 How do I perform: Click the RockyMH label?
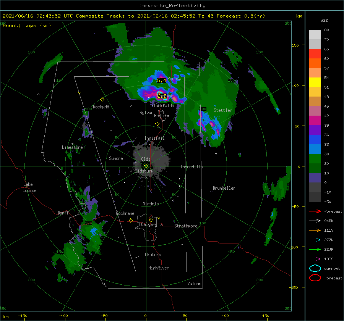pos(101,107)
